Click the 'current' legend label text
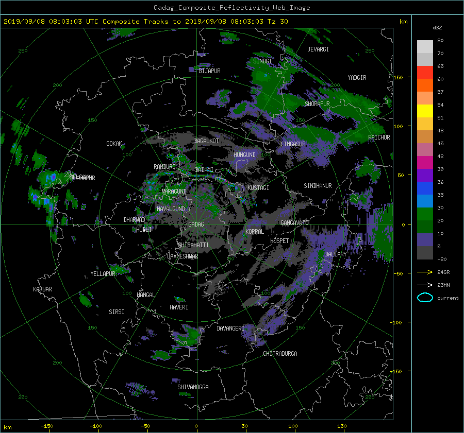 pyautogui.click(x=448, y=298)
